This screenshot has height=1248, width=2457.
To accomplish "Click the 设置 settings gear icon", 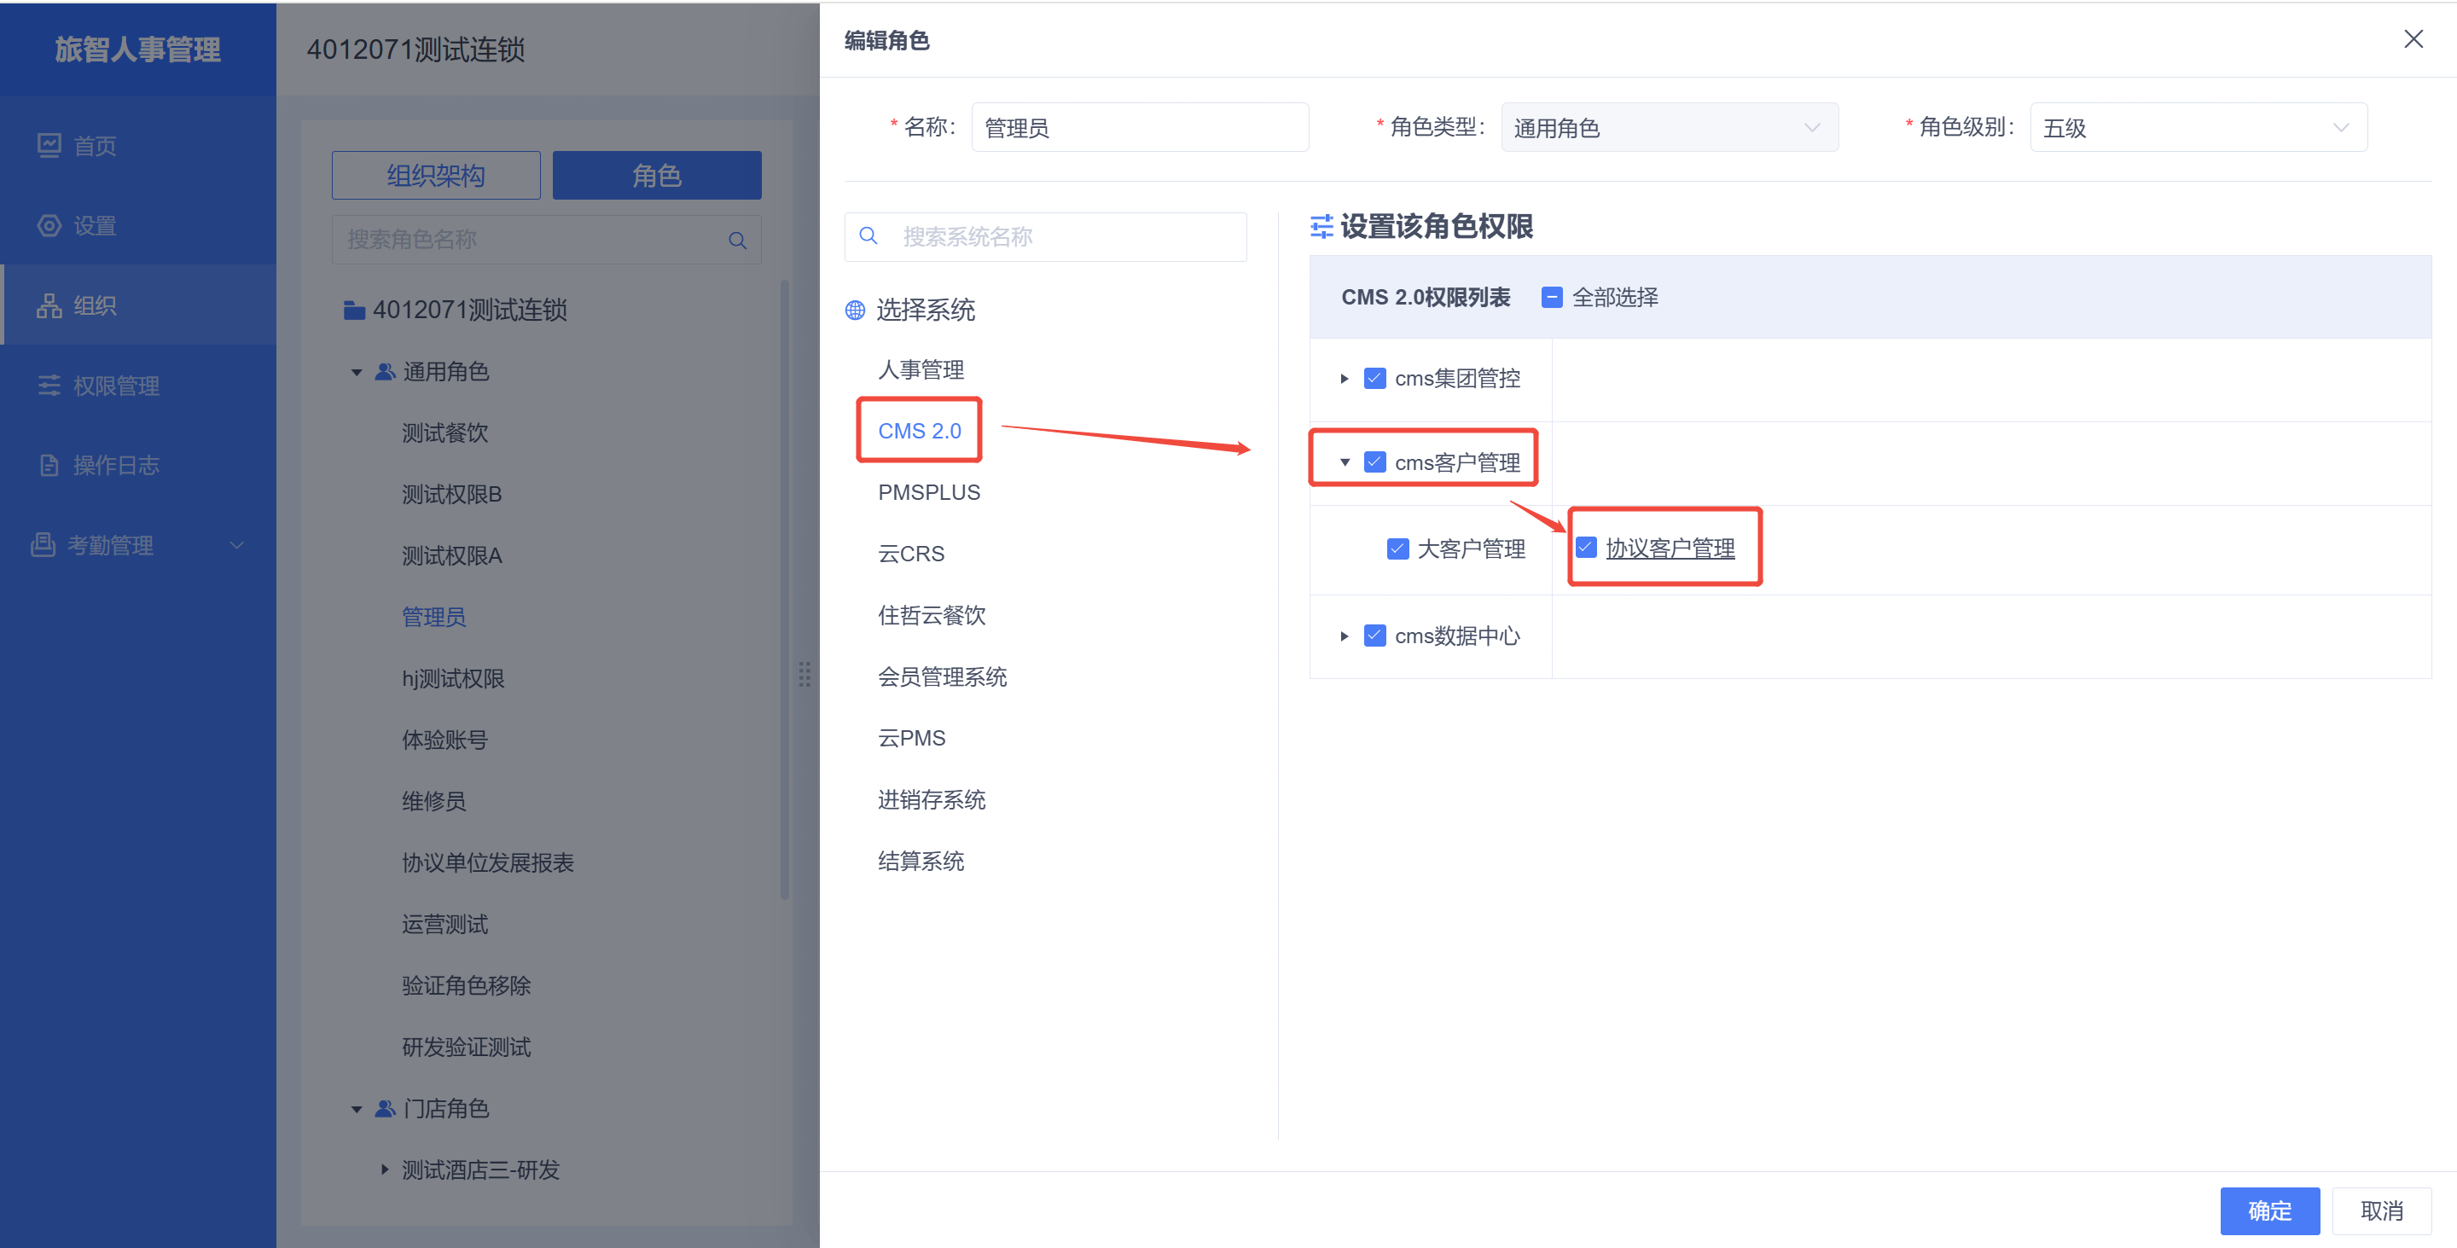I will pyautogui.click(x=49, y=225).
